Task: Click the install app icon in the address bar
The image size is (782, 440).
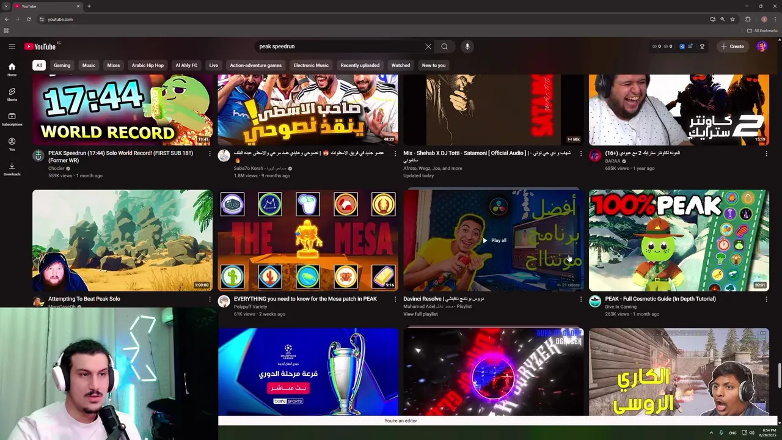Action: (713, 19)
